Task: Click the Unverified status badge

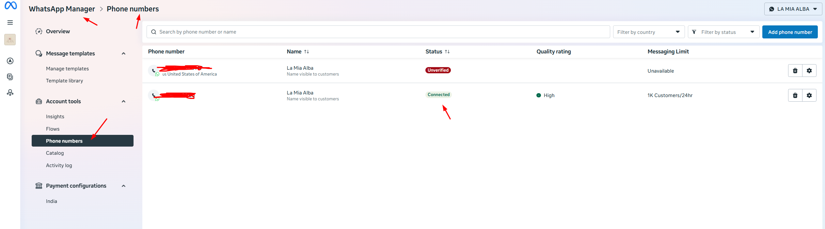Action: [438, 70]
